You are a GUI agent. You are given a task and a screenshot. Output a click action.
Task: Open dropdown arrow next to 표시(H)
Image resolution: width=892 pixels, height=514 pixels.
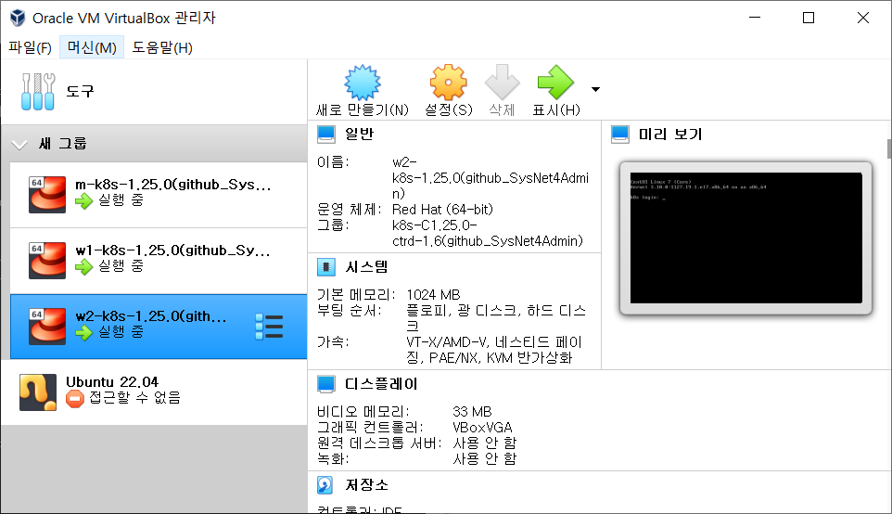pyautogui.click(x=595, y=89)
